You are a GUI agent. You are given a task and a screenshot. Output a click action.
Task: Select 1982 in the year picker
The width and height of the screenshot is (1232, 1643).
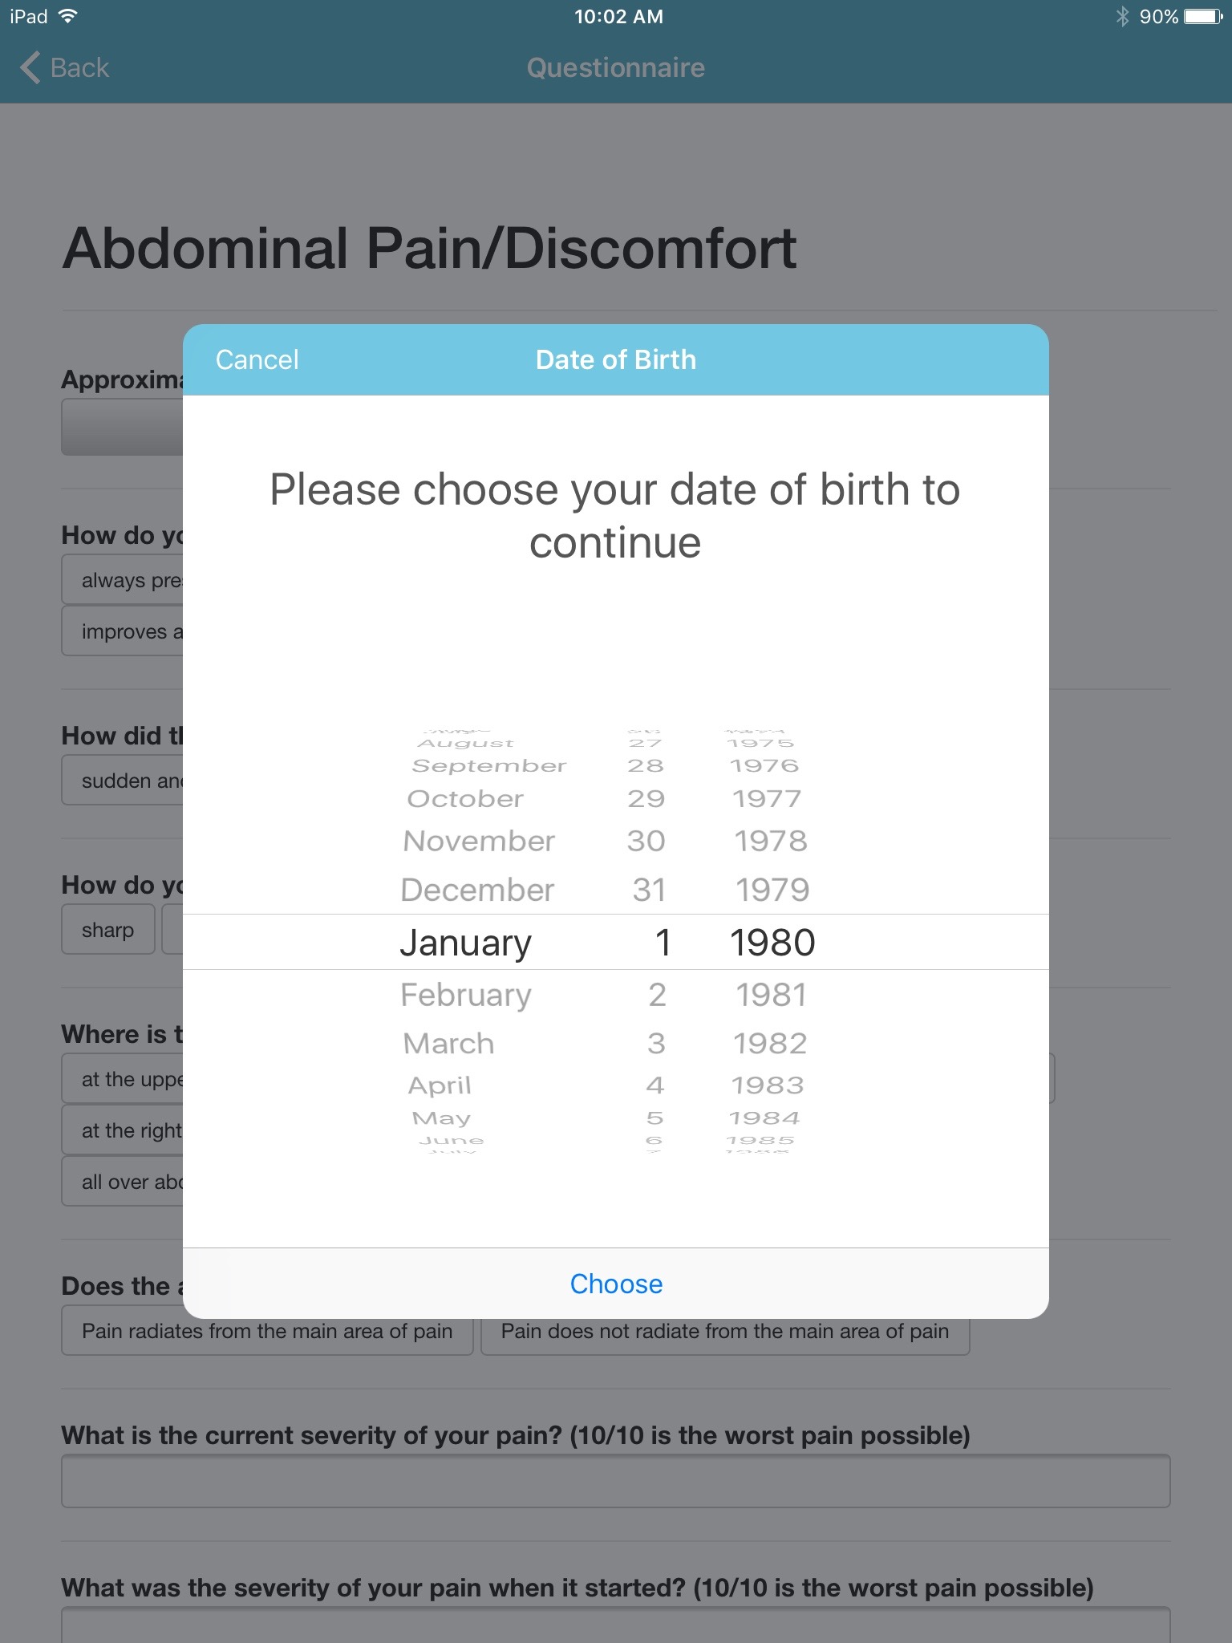click(770, 1043)
